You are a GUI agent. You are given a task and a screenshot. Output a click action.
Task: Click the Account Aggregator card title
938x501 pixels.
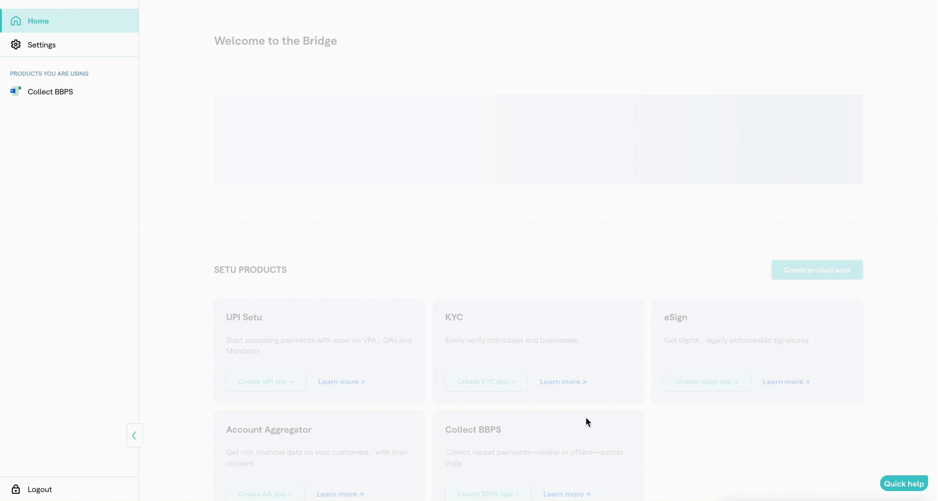(x=269, y=430)
